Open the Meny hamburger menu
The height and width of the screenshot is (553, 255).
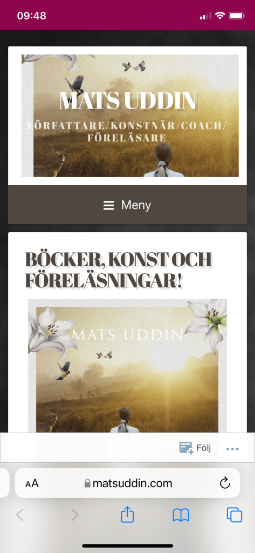127,205
